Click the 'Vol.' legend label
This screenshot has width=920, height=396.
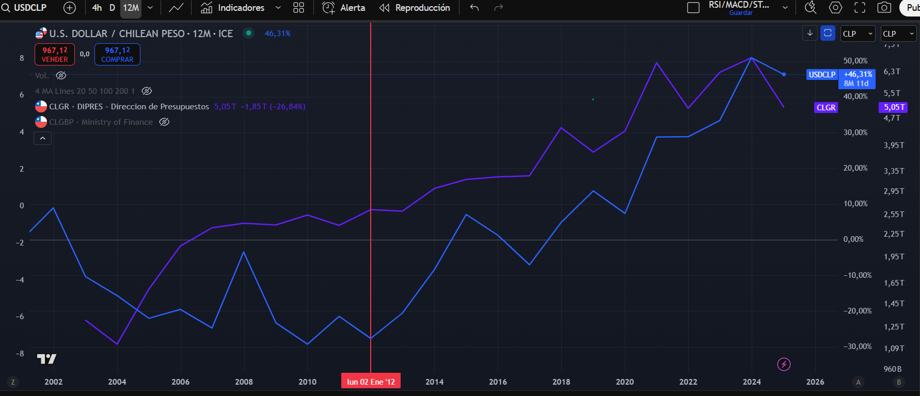coord(42,75)
